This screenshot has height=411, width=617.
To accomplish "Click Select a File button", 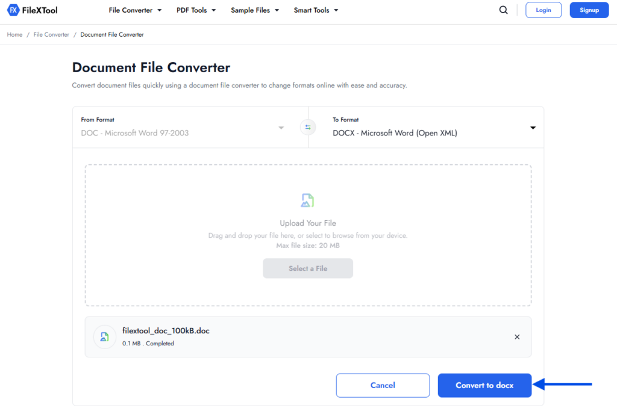I will pyautogui.click(x=308, y=268).
